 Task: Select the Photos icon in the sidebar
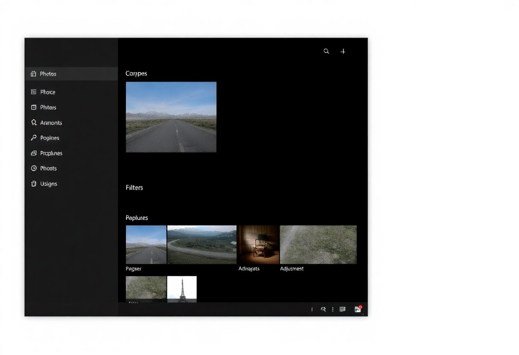coord(34,73)
